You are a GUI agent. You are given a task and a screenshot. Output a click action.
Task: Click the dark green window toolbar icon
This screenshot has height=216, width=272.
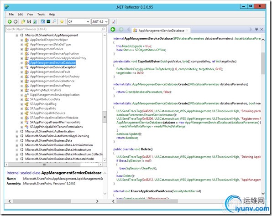click(48, 22)
